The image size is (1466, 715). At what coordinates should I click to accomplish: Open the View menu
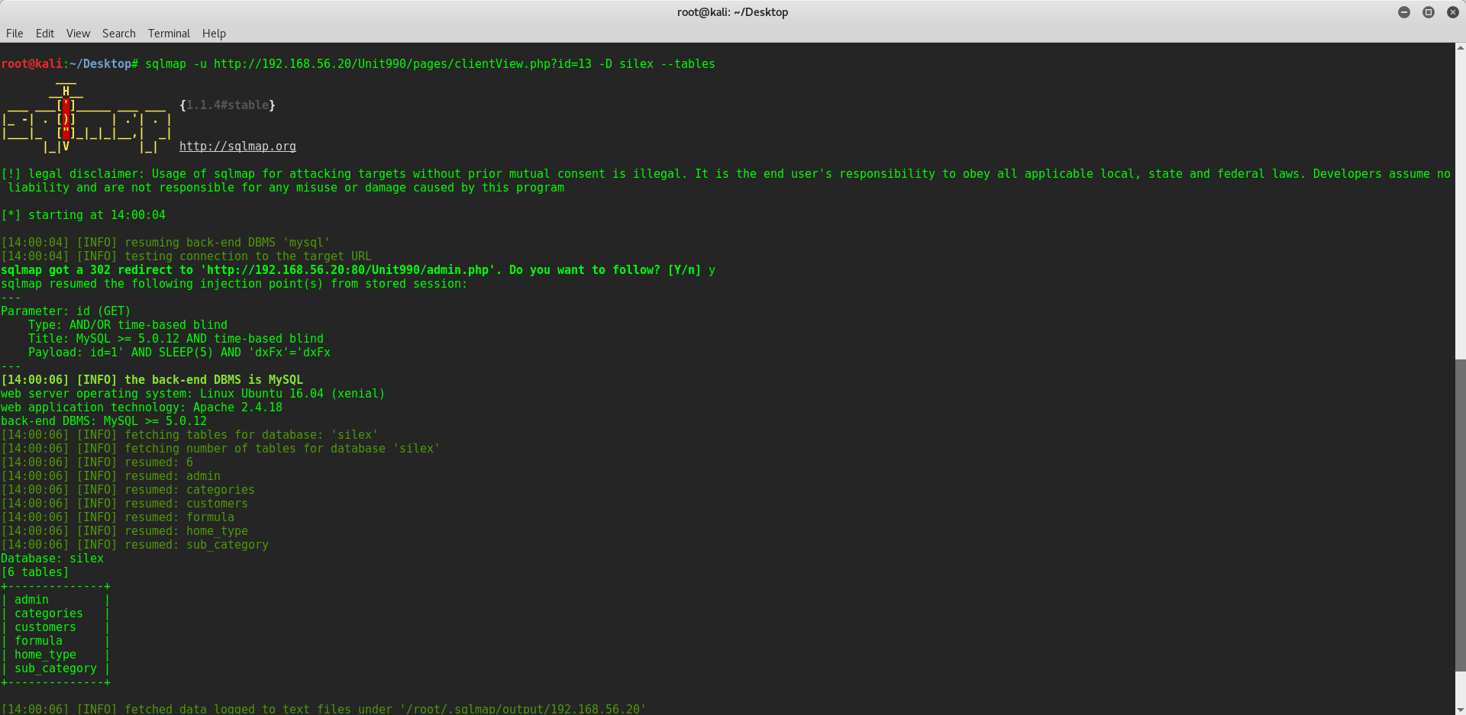[x=78, y=34]
